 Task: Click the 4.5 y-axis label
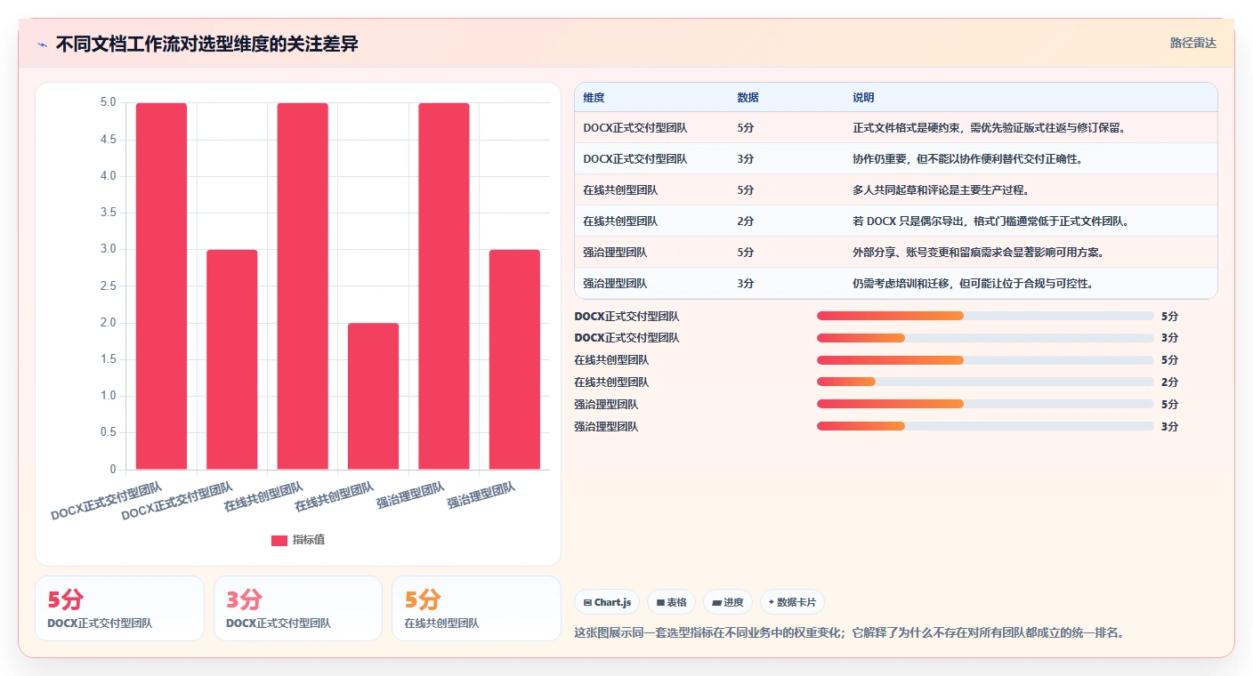click(109, 140)
